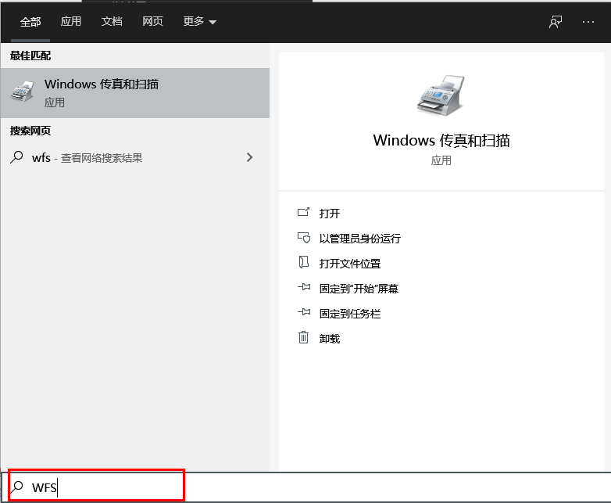Expand the wfs web result chevron arrow
611x503 pixels.
tap(249, 157)
